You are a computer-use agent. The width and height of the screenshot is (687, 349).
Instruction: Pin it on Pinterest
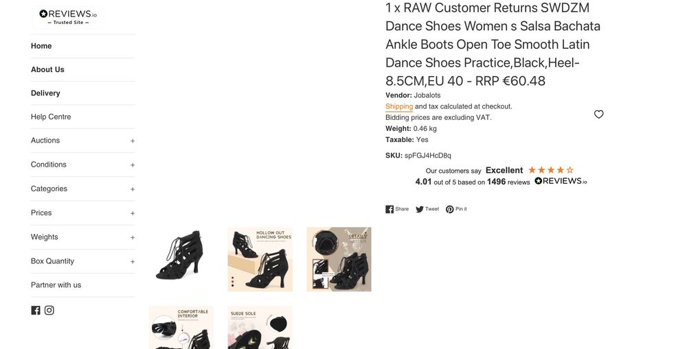(456, 209)
